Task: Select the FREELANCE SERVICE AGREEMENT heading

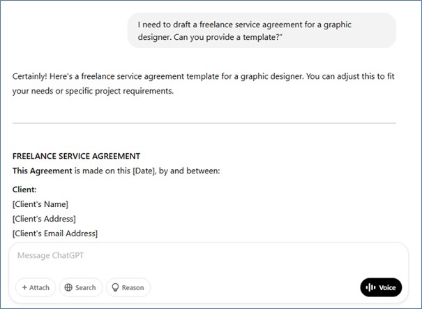Action: [77, 157]
